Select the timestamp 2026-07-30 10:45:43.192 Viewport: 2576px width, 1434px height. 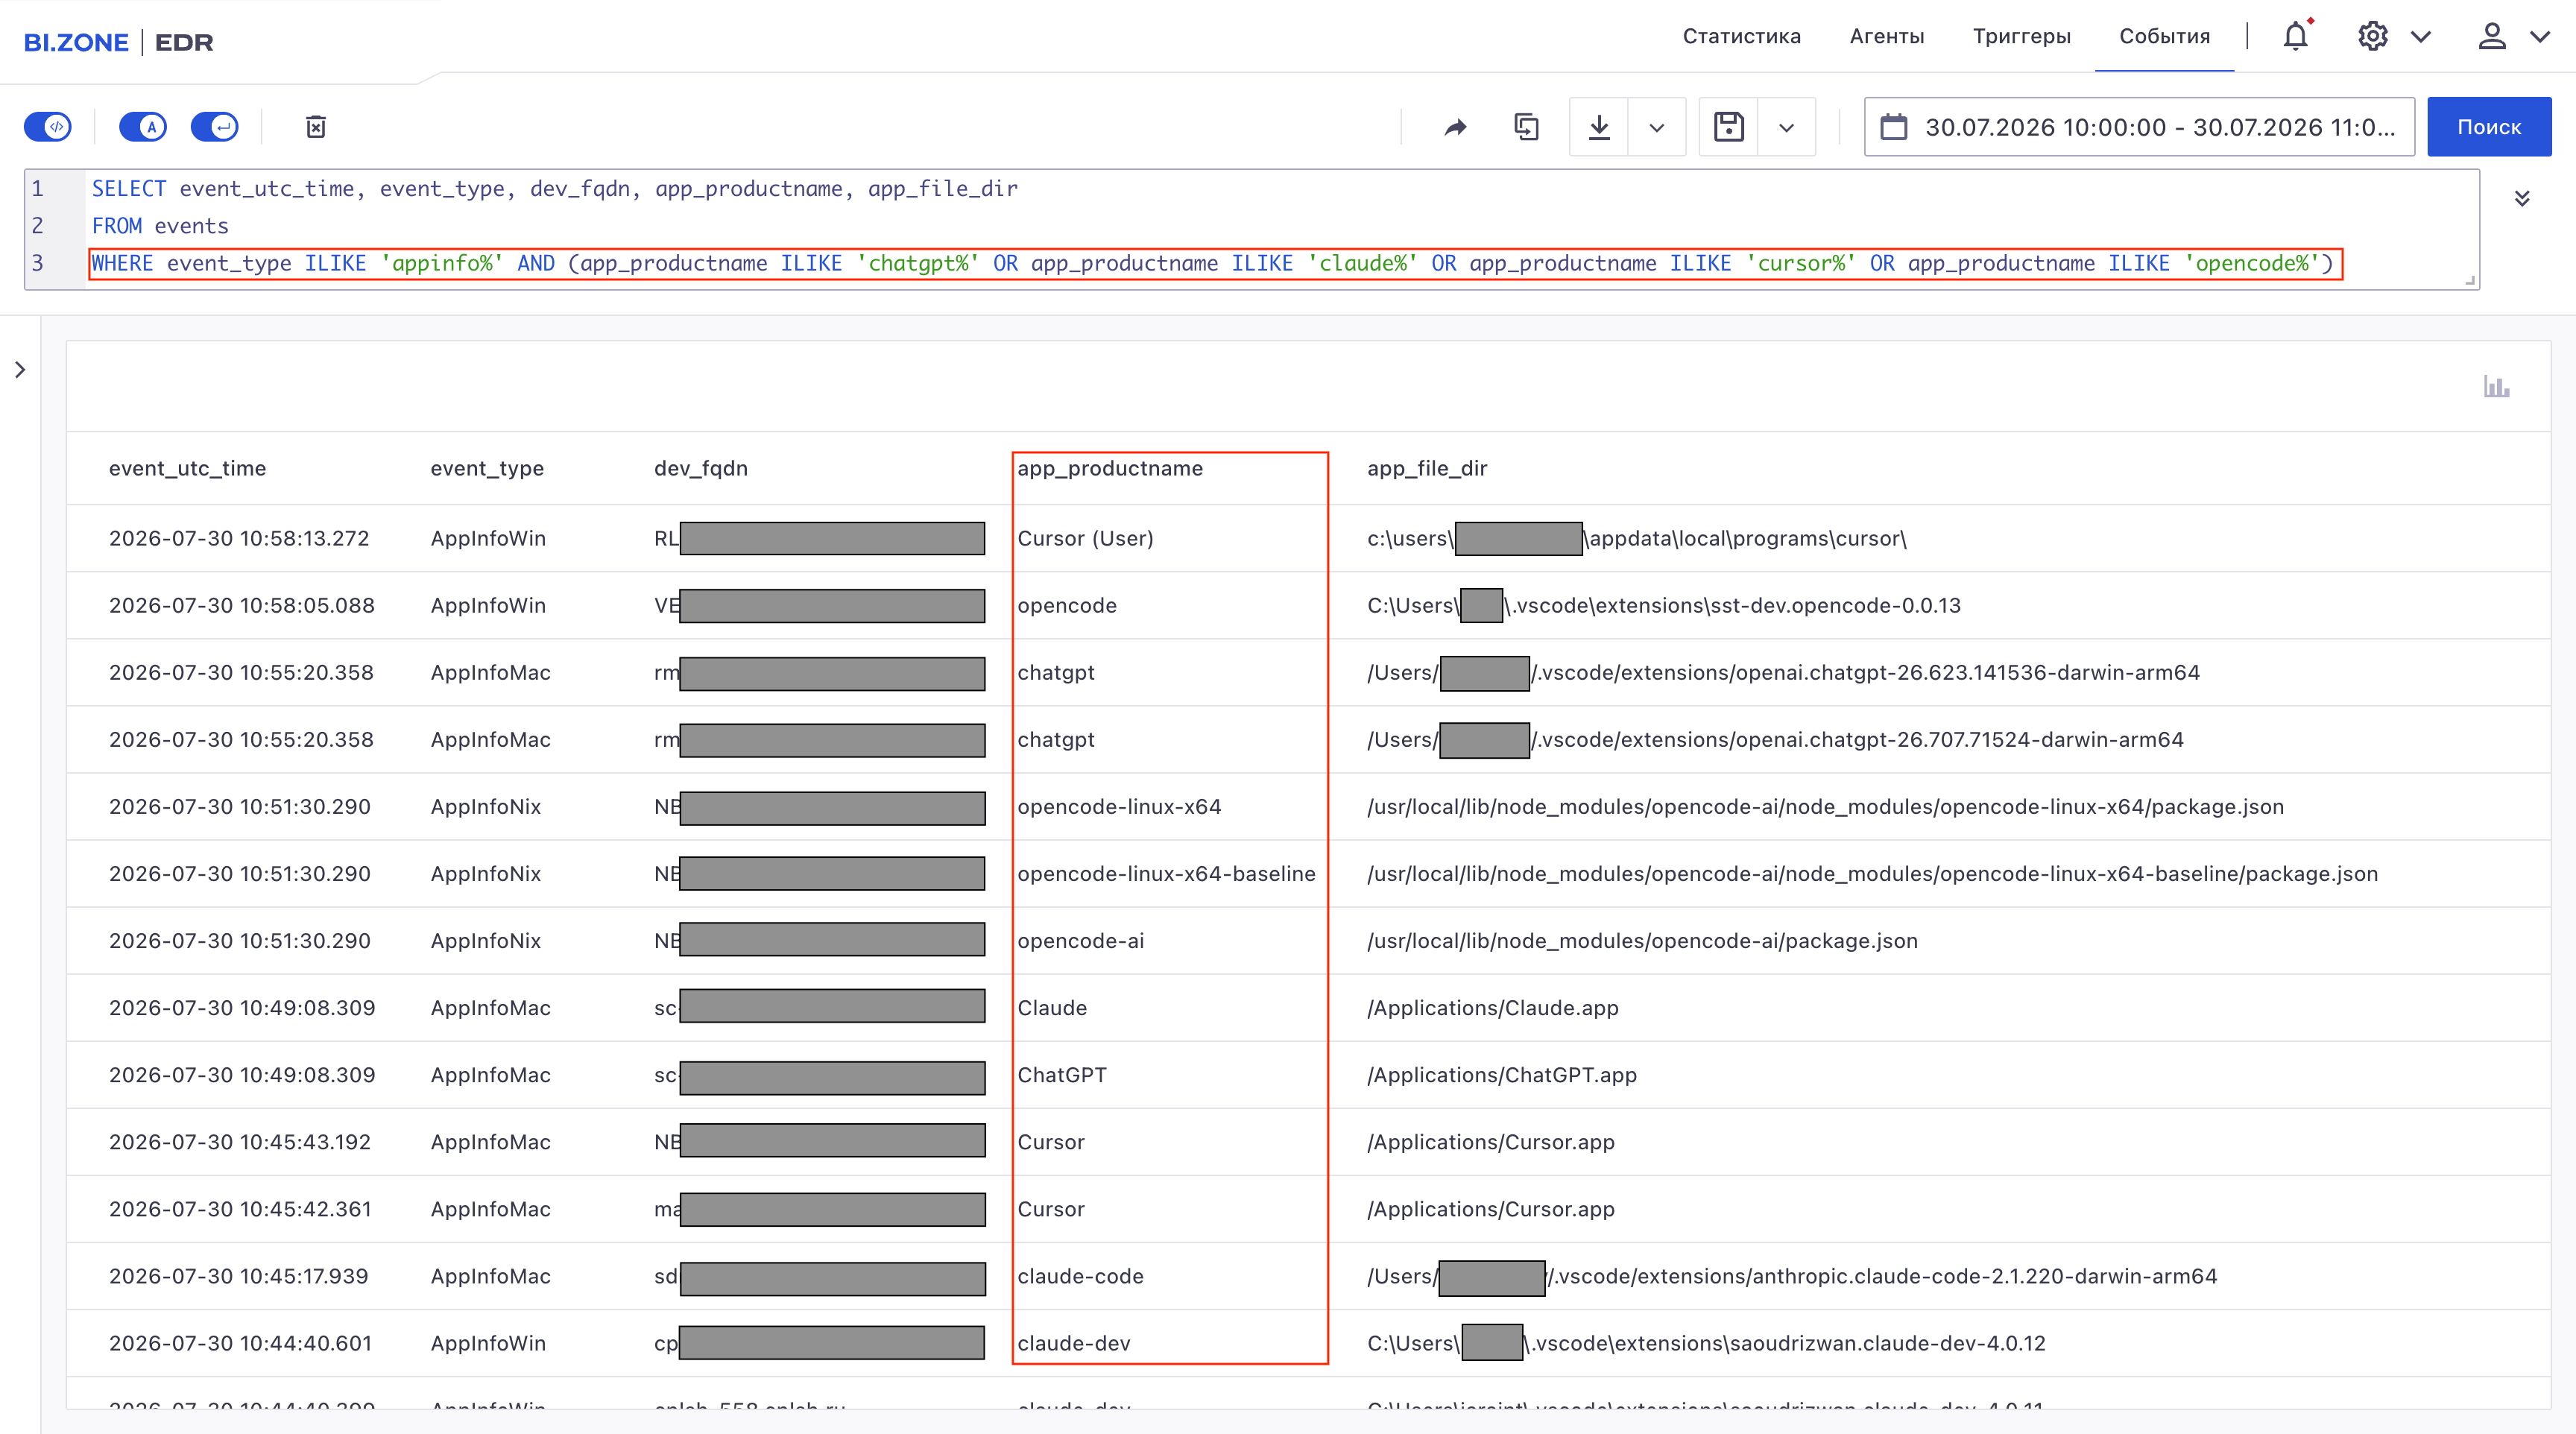point(240,1142)
